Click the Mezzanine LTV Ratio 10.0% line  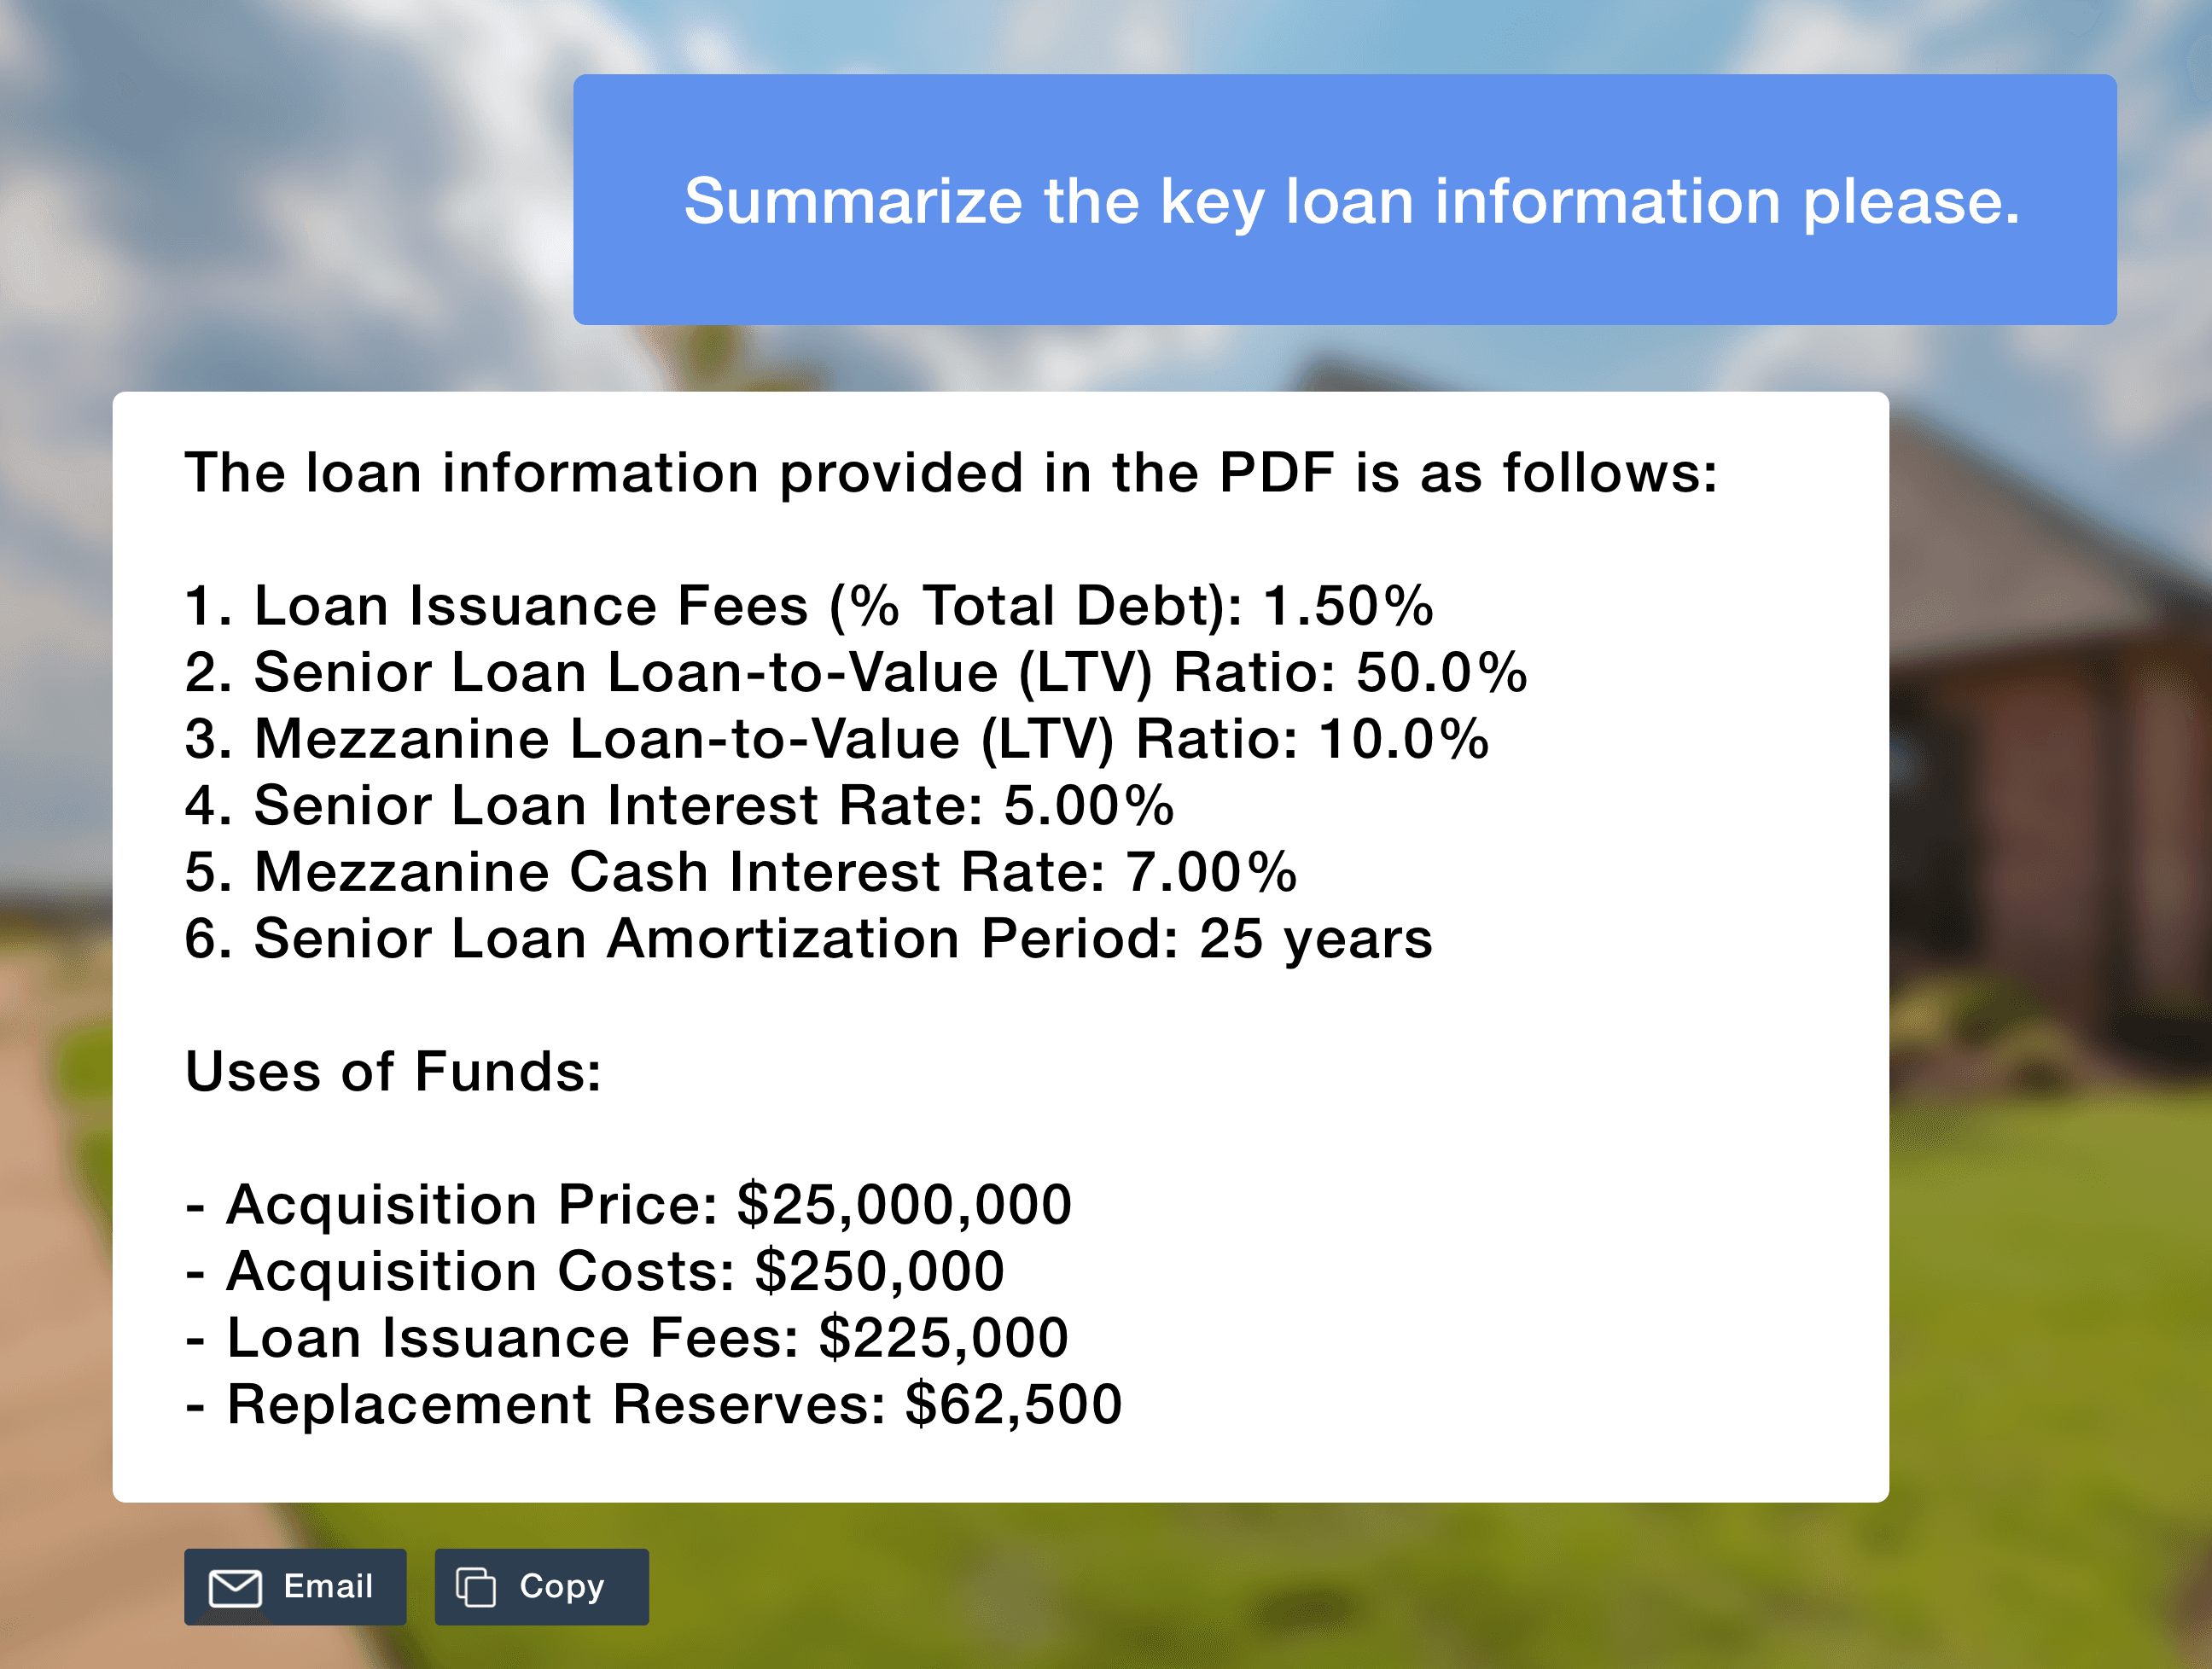point(836,739)
